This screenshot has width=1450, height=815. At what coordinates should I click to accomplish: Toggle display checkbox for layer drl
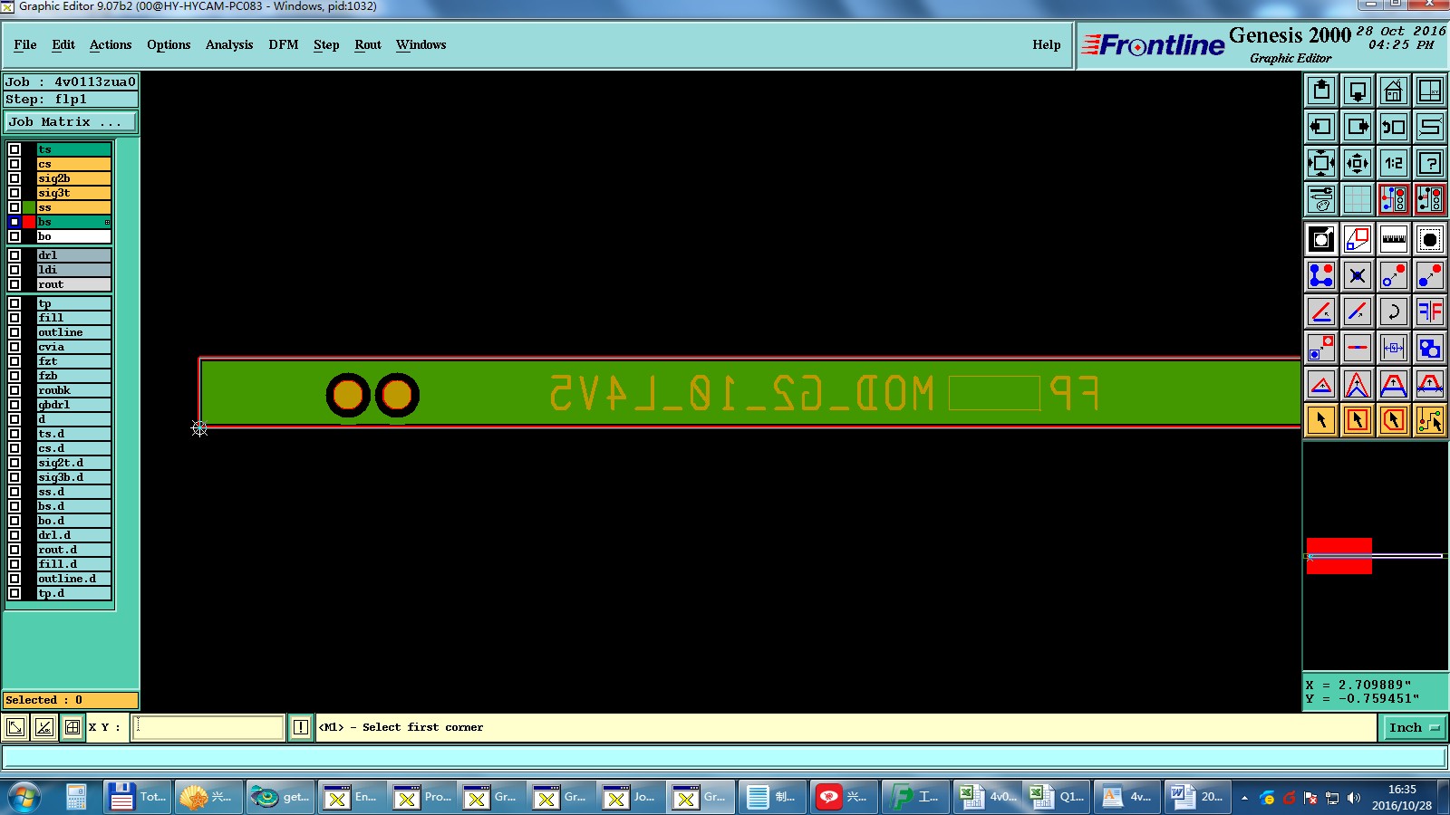pos(14,255)
